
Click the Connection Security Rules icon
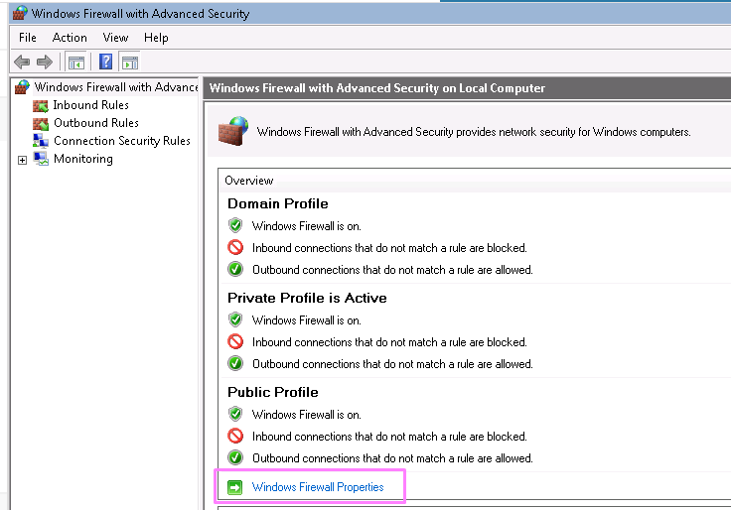41,141
